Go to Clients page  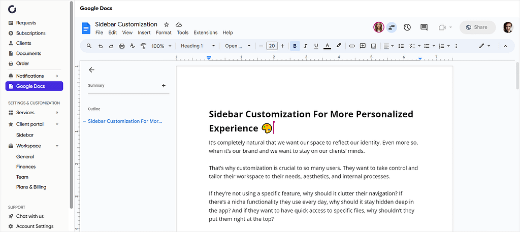point(23,43)
